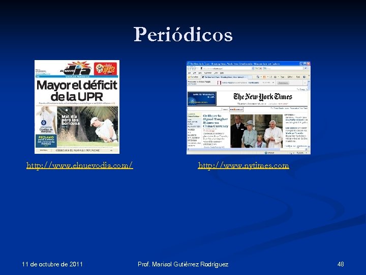Click the El Nuevo Día sun logo
This screenshot has width=366, height=275.
pos(76,68)
